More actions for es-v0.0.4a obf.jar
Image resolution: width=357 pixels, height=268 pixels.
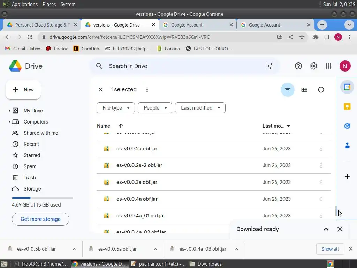tap(321, 199)
